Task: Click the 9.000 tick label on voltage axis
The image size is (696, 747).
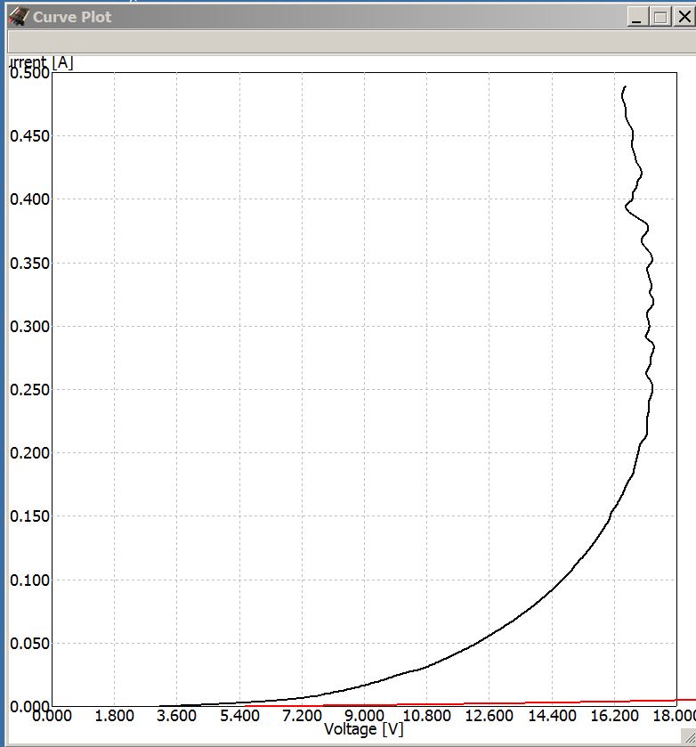Action: [x=364, y=716]
